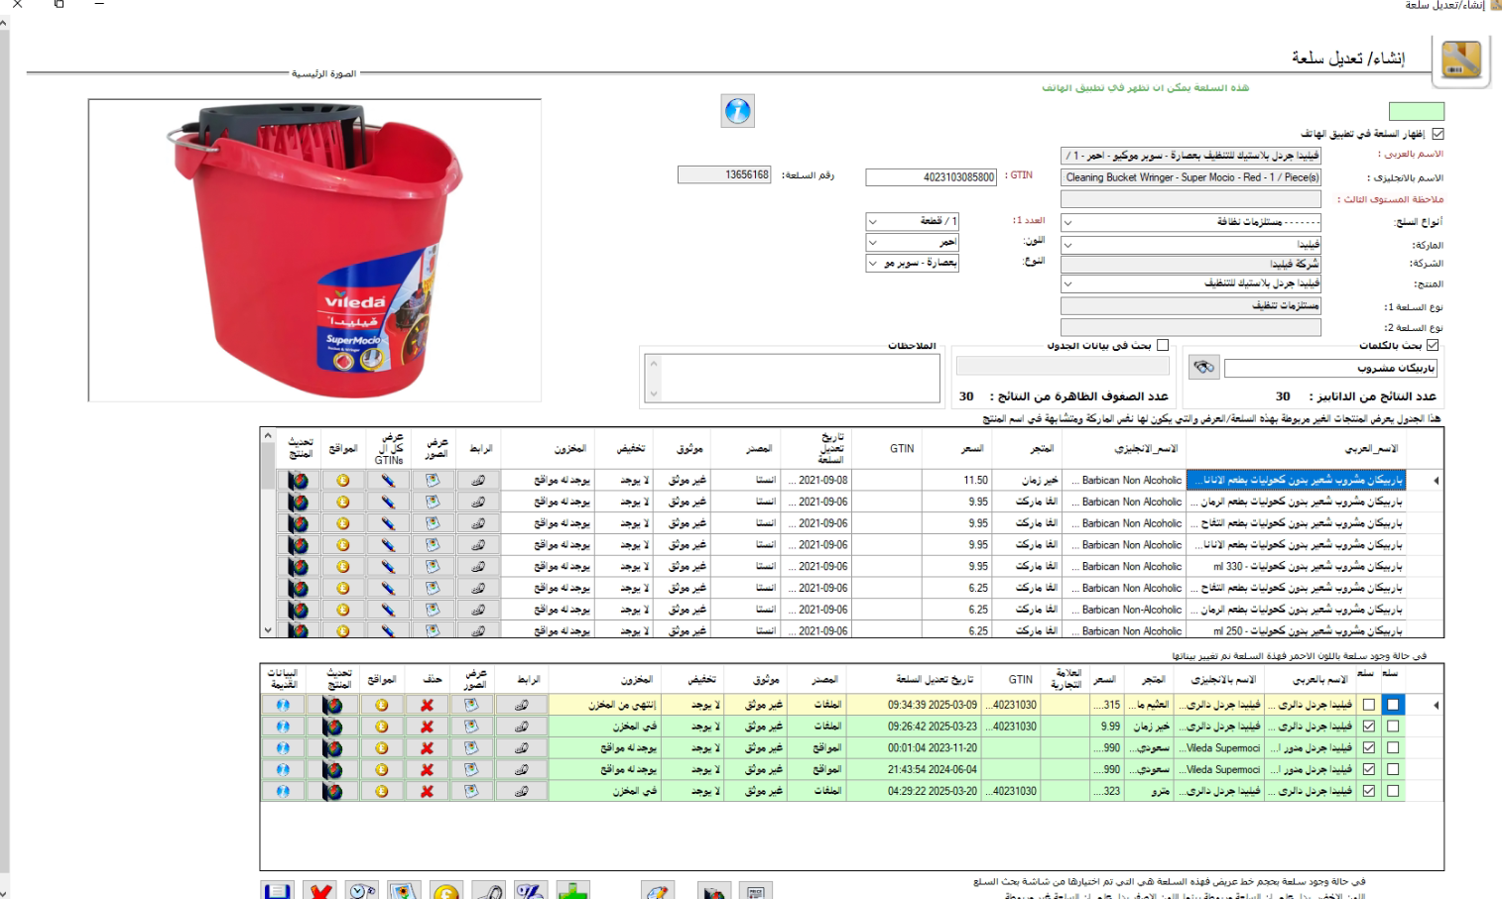
Task: Click the binoculars search button
Action: click(1203, 368)
